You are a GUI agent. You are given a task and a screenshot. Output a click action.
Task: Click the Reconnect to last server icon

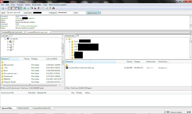tap(39, 8)
